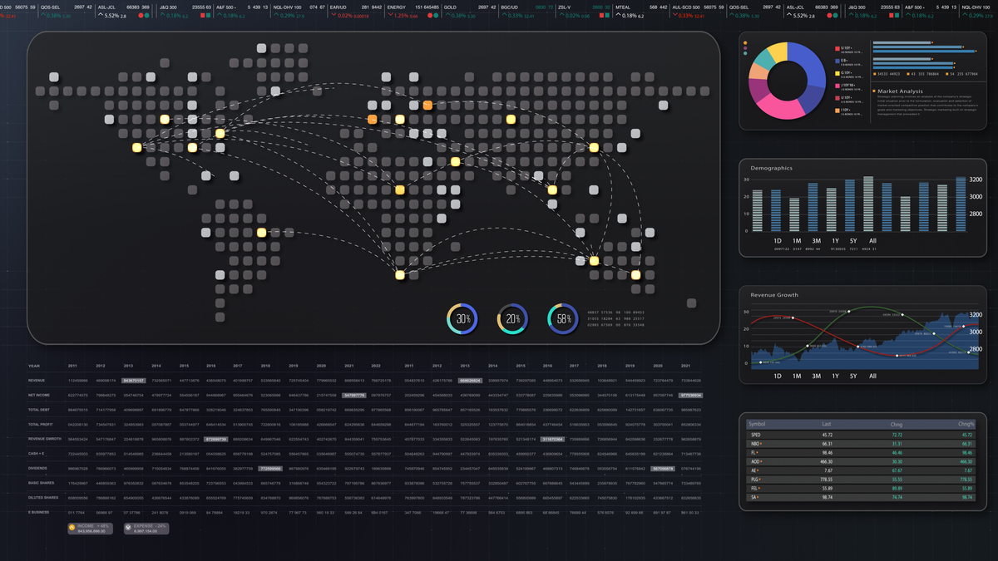Image resolution: width=998 pixels, height=561 pixels.
Task: Sort the table by Chng% column header
Action: click(965, 424)
